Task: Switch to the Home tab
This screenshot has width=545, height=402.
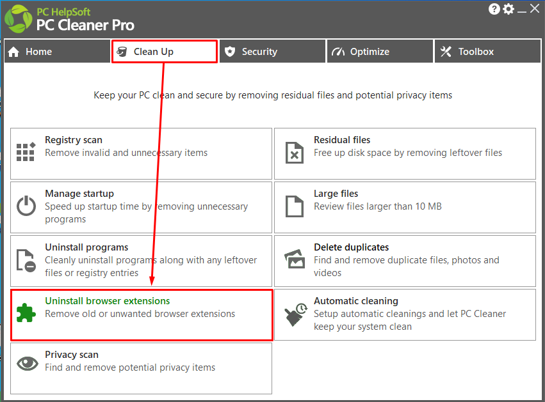Action: [57, 51]
